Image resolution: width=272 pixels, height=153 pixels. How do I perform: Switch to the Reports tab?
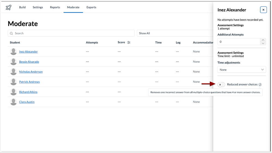click(55, 7)
